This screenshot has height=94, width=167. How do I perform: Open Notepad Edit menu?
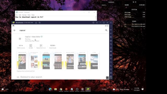click(20, 15)
